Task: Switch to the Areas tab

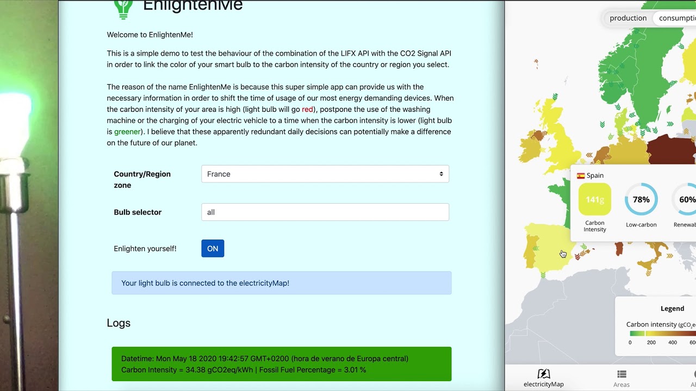Action: click(622, 378)
